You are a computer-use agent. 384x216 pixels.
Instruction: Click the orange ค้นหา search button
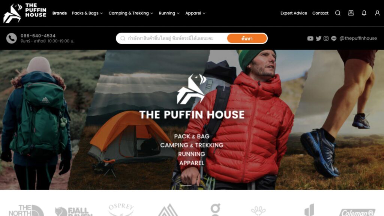click(247, 39)
